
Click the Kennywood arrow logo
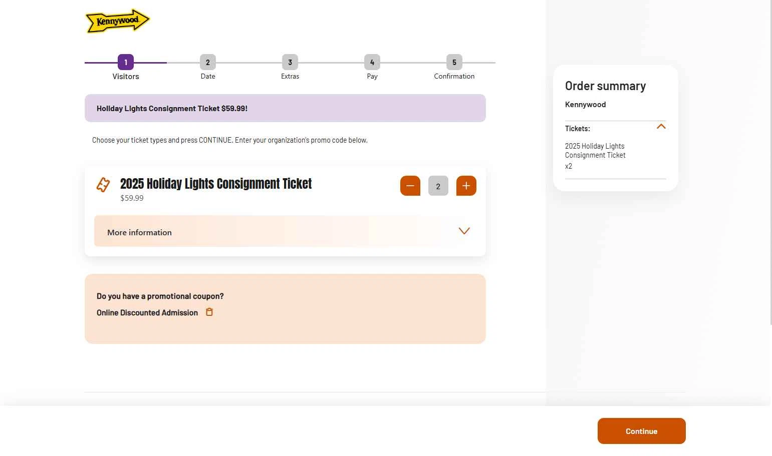[x=118, y=21]
